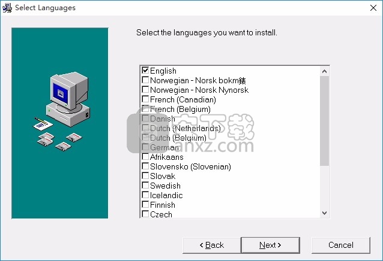This screenshot has height=261, width=383.
Task: Enable the Icelandic checkbox
Action: coord(145,195)
